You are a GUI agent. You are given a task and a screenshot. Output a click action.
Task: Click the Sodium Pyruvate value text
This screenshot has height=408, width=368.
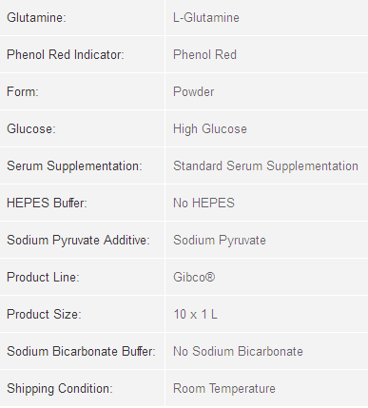(220, 240)
